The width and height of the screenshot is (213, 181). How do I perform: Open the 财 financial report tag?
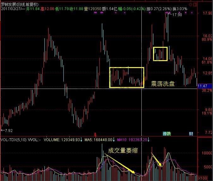pos(191,134)
